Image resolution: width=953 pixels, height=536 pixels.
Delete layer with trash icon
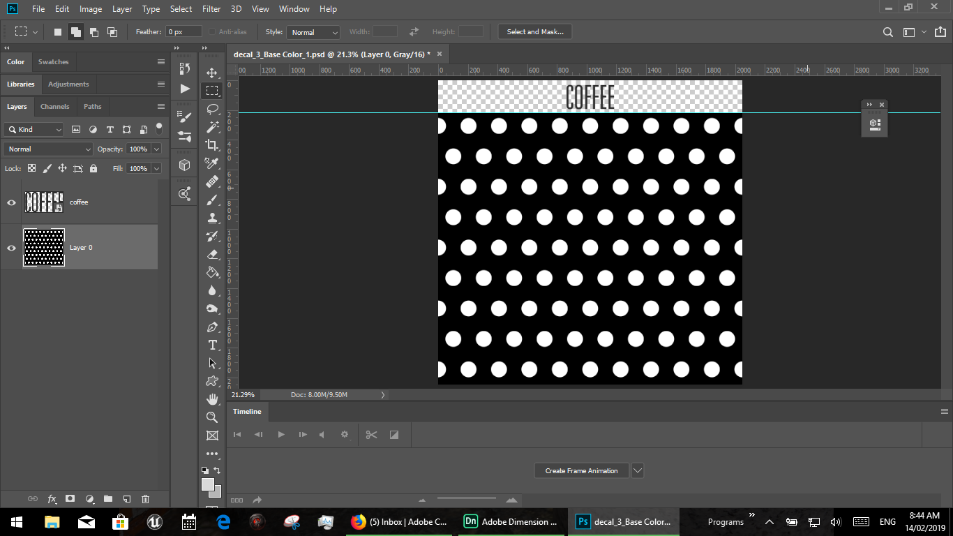click(x=146, y=499)
